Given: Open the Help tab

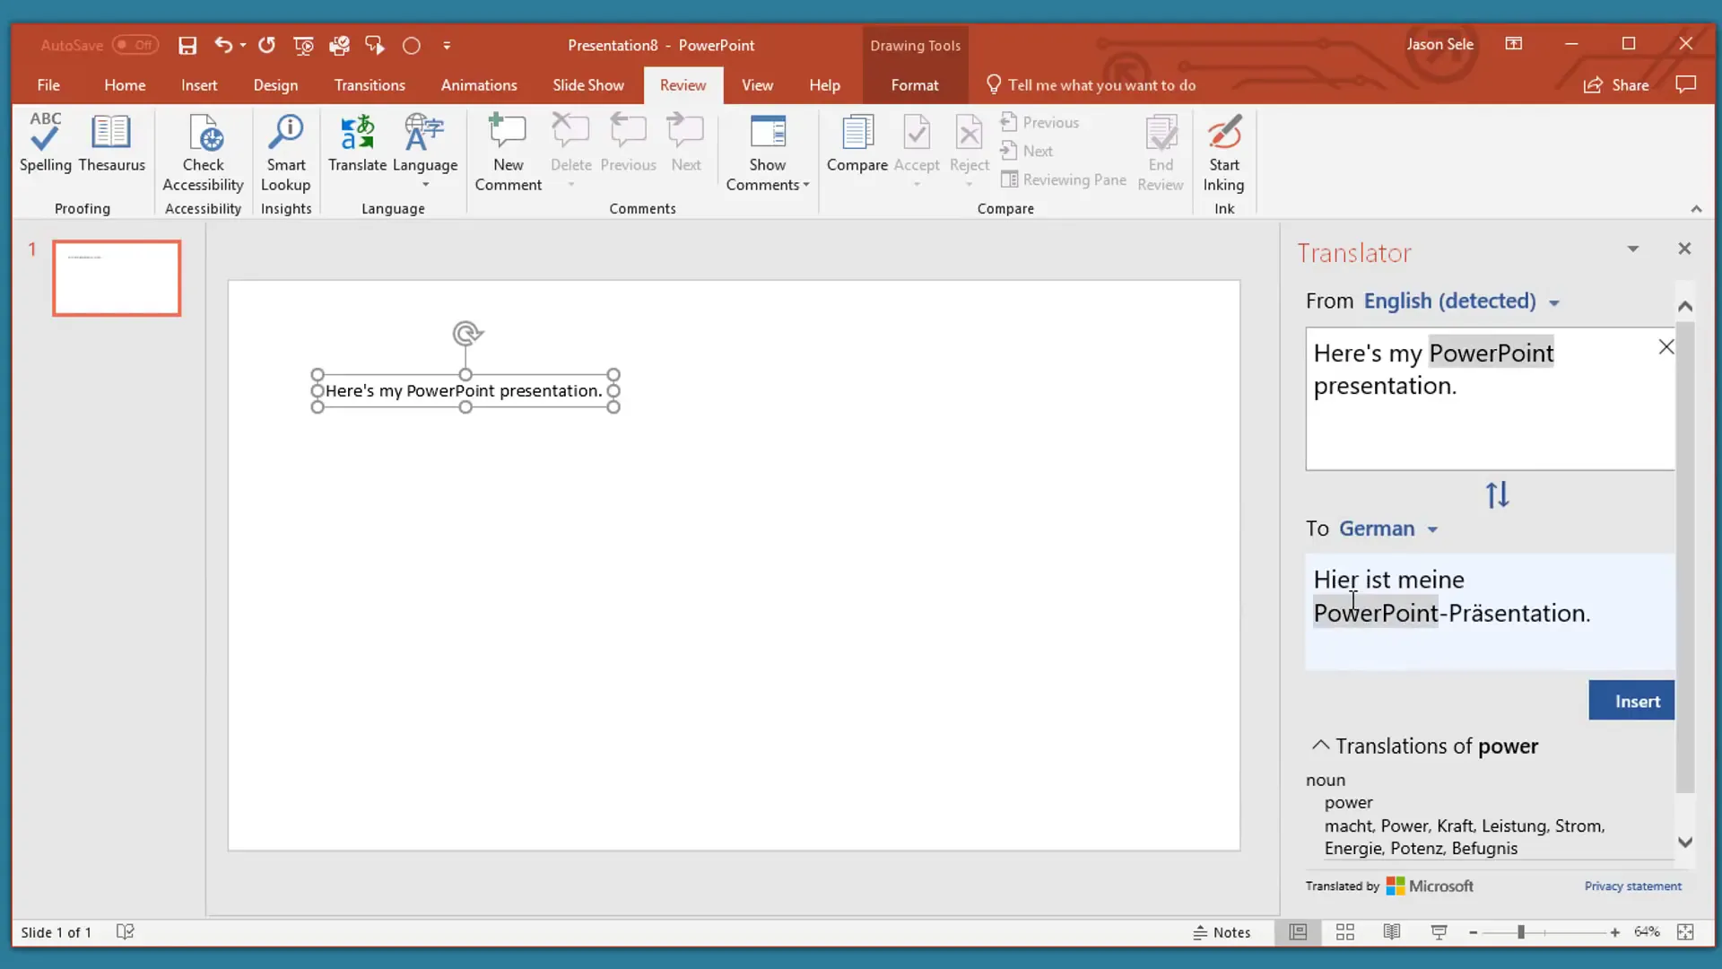Looking at the screenshot, I should pyautogui.click(x=824, y=85).
